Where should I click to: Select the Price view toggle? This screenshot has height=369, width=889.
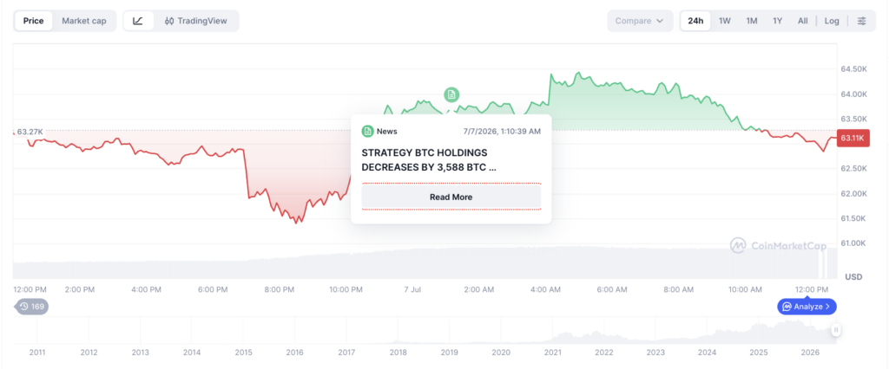tap(34, 21)
